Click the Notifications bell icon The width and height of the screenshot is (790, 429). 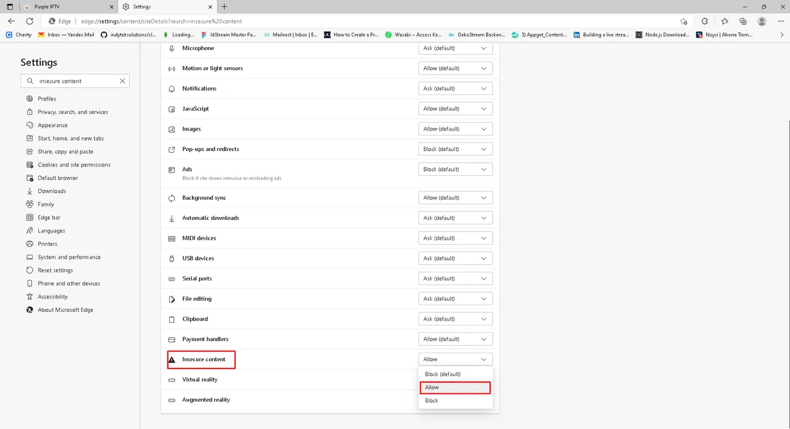tap(172, 88)
